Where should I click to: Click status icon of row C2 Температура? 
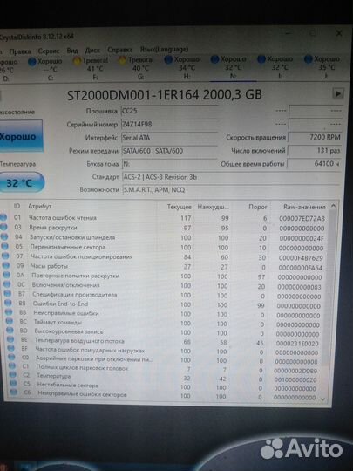(12, 374)
